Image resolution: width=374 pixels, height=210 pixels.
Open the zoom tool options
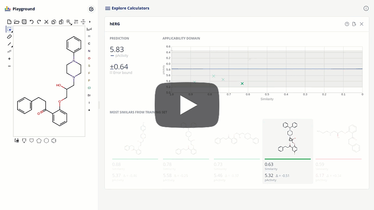click(x=69, y=22)
